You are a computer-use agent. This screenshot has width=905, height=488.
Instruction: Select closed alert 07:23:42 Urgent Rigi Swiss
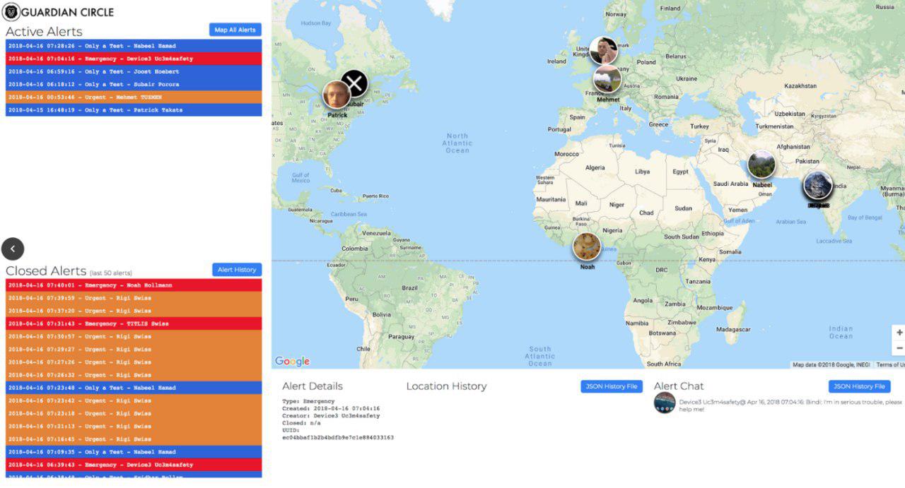[134, 400]
